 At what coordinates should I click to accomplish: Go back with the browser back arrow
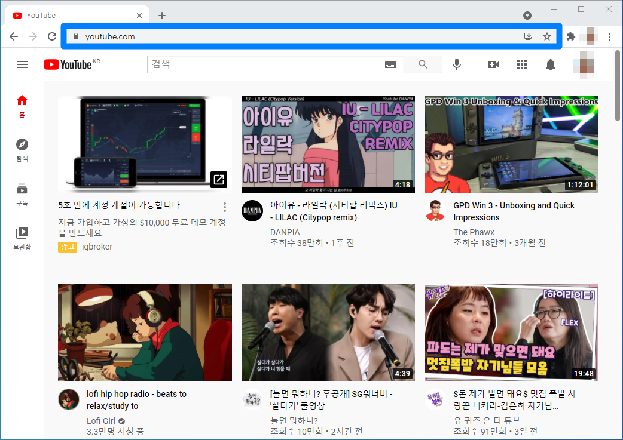pos(14,36)
